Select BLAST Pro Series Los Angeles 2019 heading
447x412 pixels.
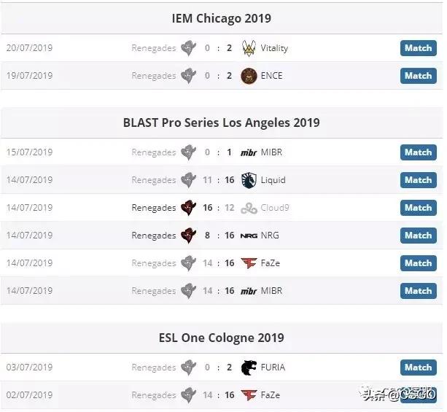pos(222,123)
